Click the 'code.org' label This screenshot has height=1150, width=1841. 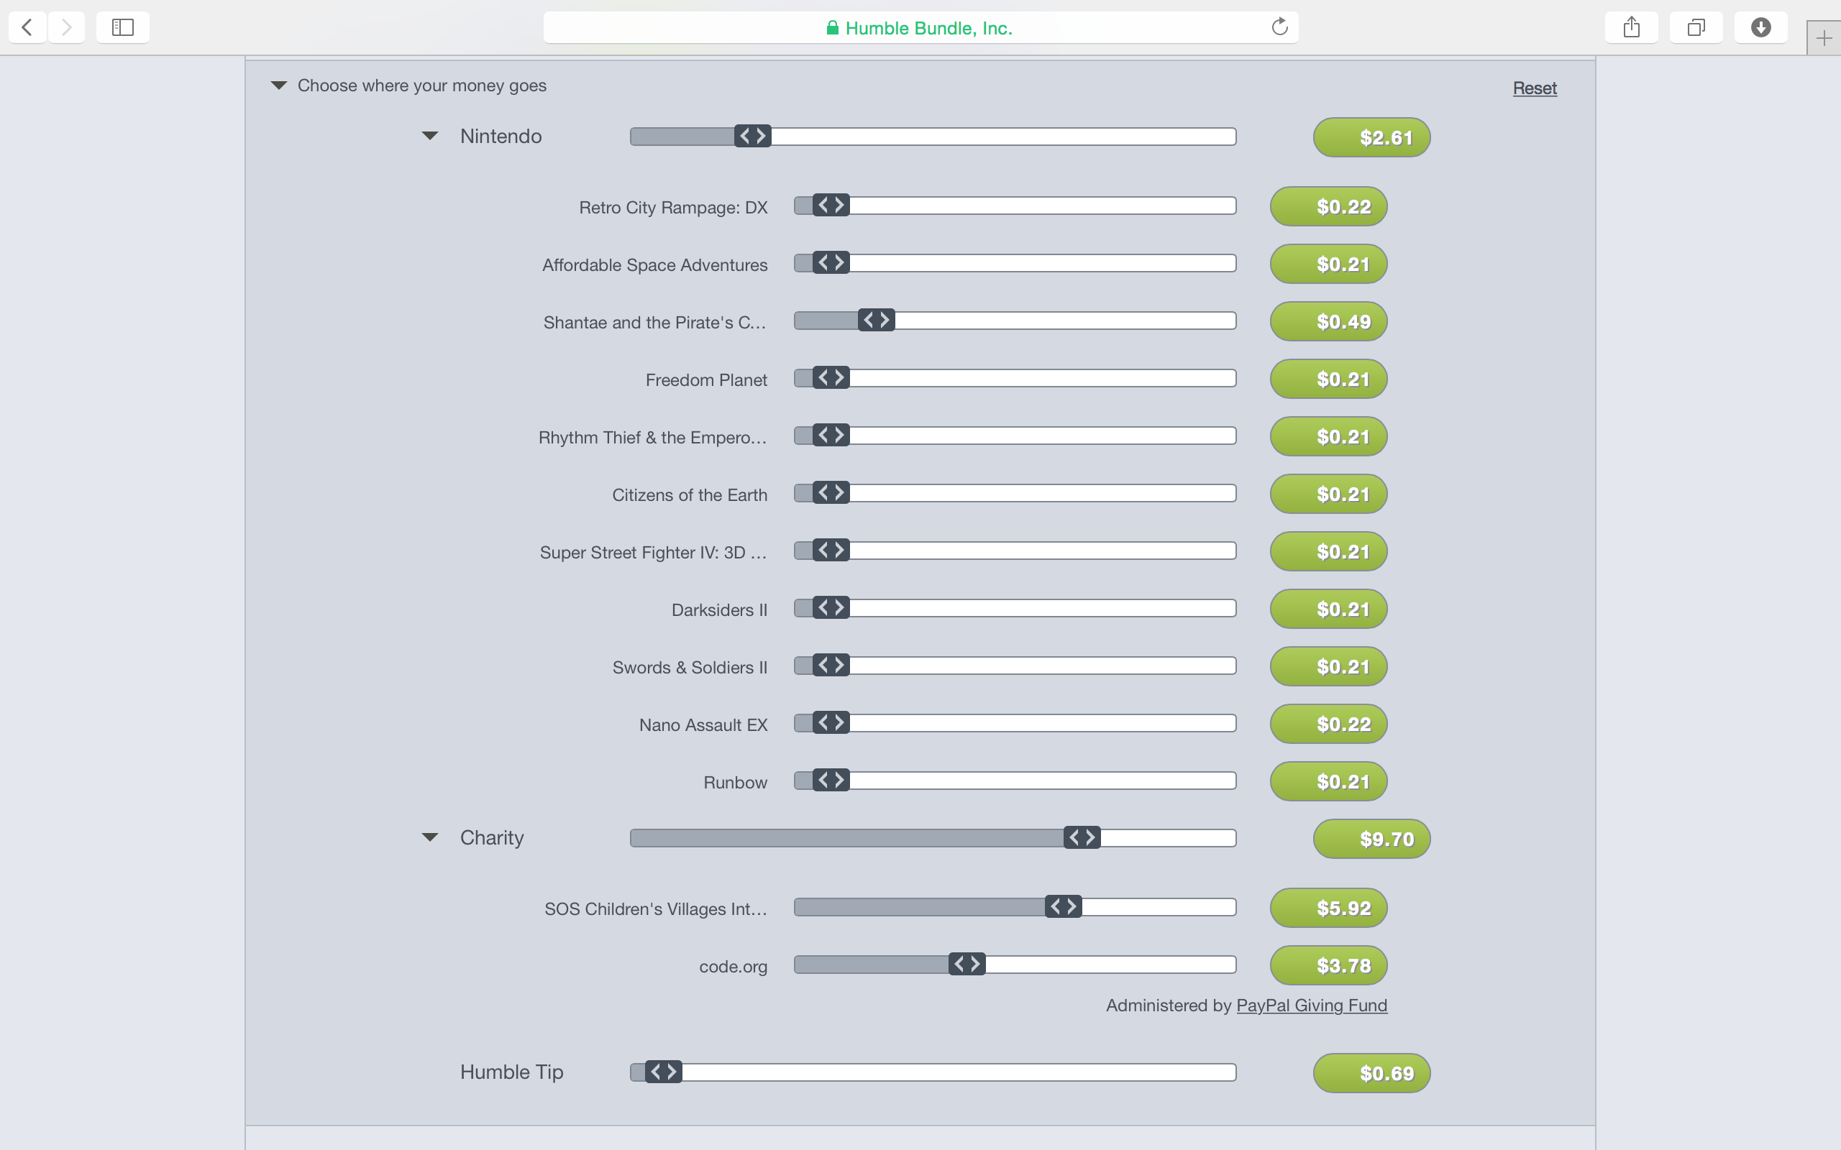733,967
